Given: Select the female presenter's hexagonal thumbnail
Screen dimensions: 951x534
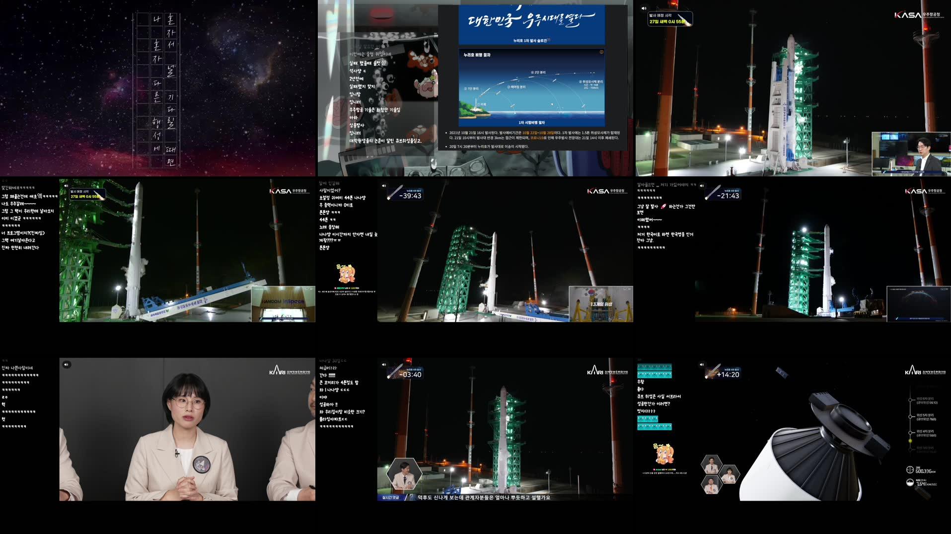Looking at the screenshot, I should 730,473.
